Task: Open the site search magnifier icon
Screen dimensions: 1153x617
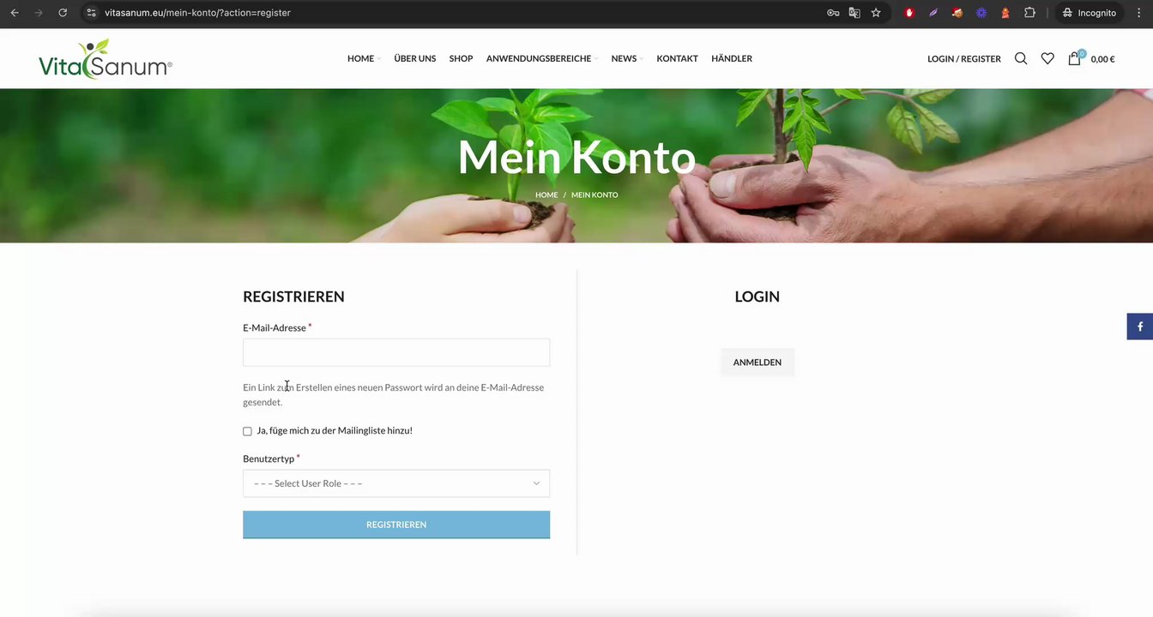Action: click(1021, 58)
